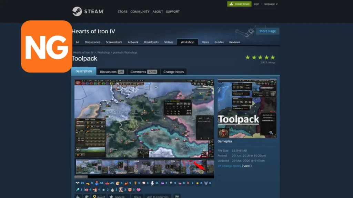The image size is (353, 198).
Task: Select the Workshop tab
Action: pyautogui.click(x=187, y=42)
